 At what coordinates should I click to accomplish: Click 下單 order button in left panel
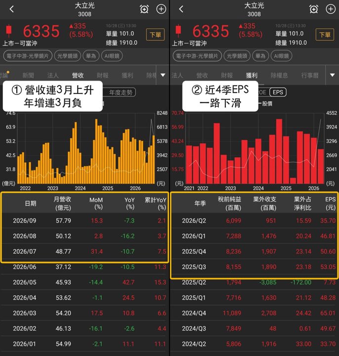[x=156, y=35]
